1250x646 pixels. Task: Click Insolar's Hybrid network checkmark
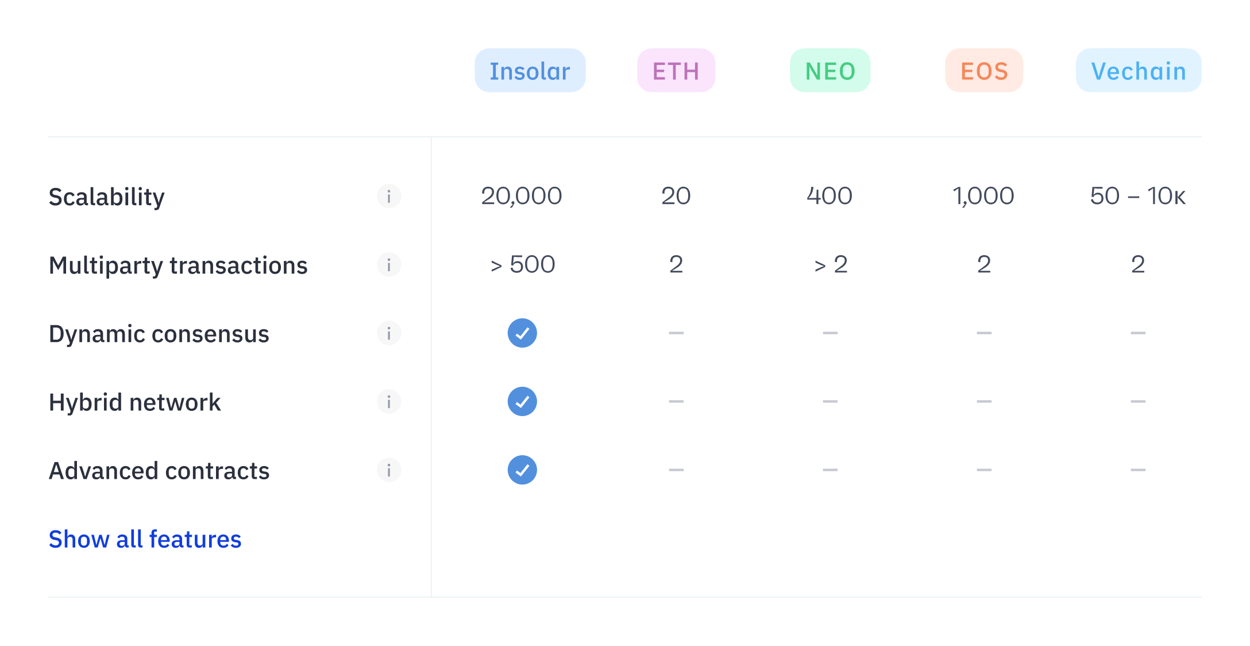point(522,402)
